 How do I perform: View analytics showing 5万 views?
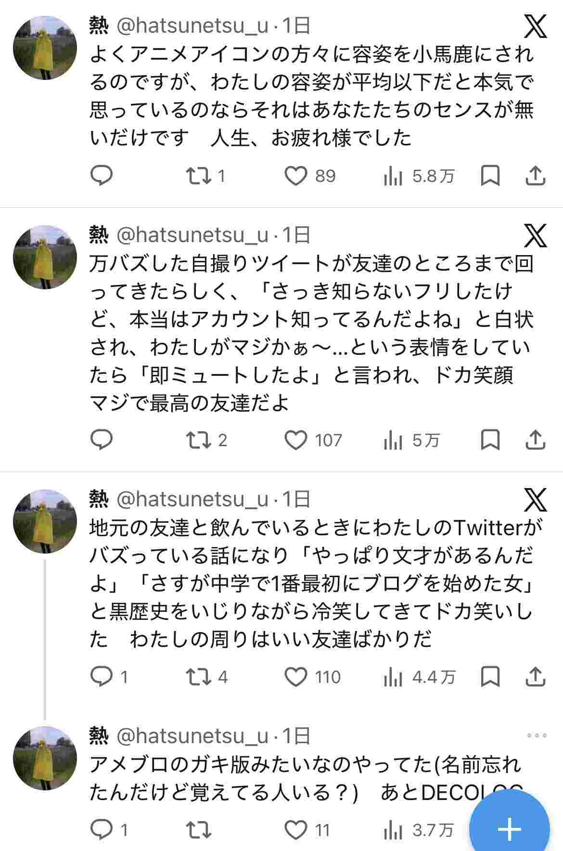coord(412,440)
